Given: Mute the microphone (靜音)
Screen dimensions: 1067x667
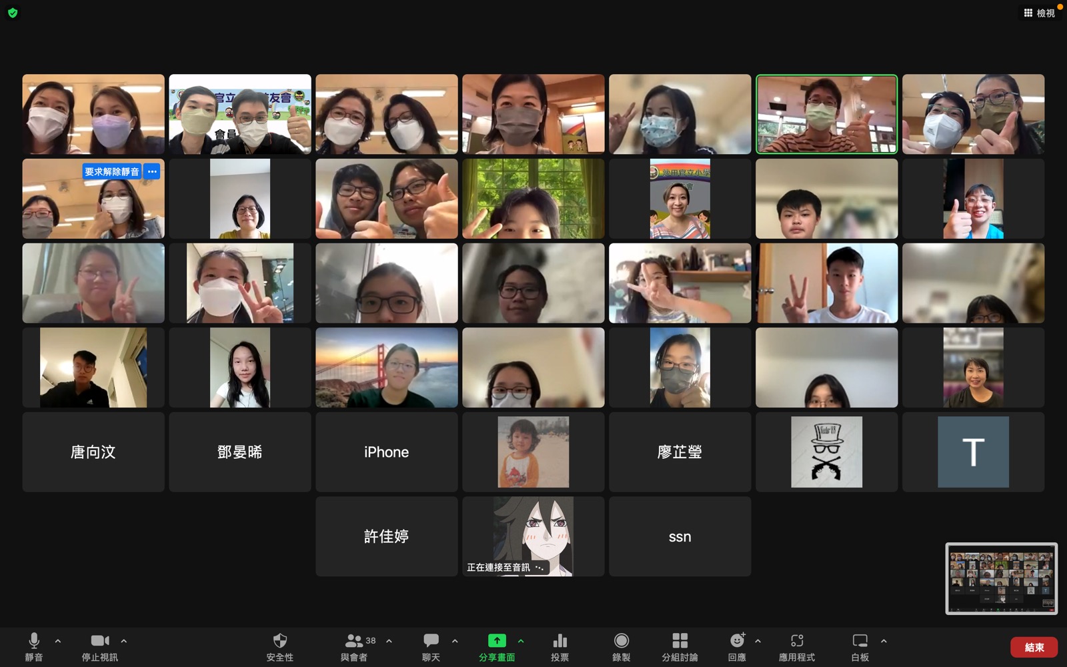Looking at the screenshot, I should [34, 641].
